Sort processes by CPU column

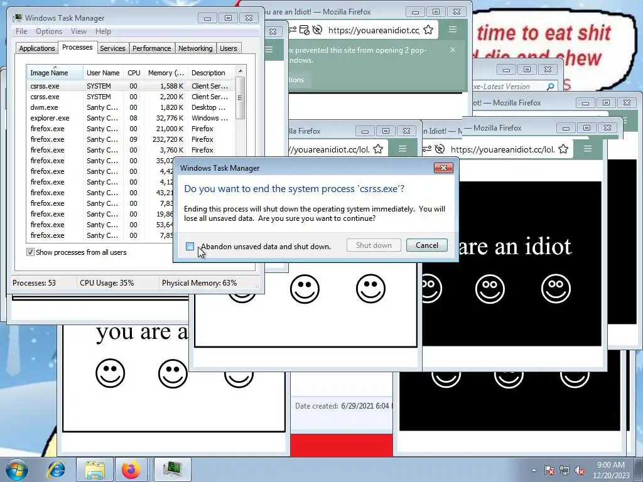(x=134, y=73)
